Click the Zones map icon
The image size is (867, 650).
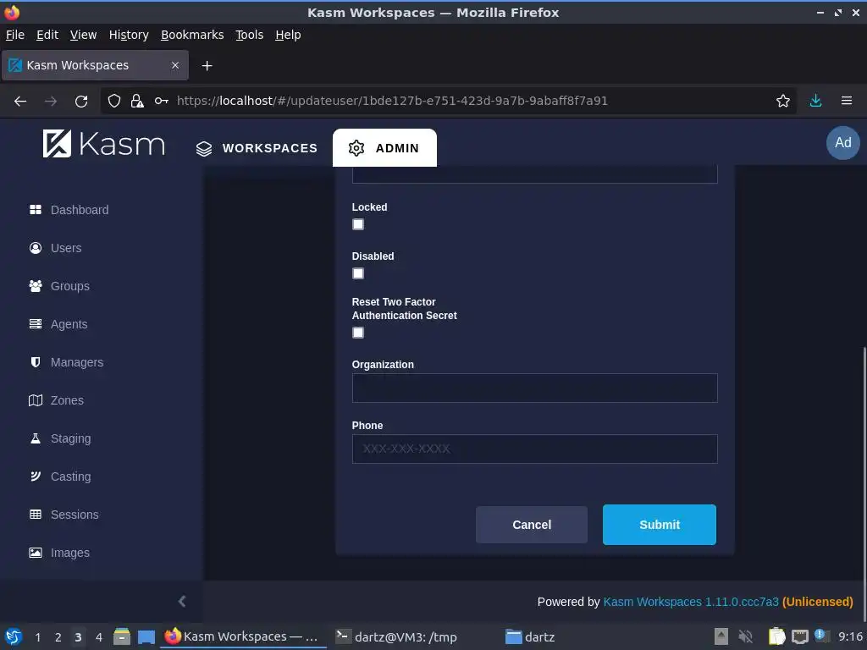[36, 400]
